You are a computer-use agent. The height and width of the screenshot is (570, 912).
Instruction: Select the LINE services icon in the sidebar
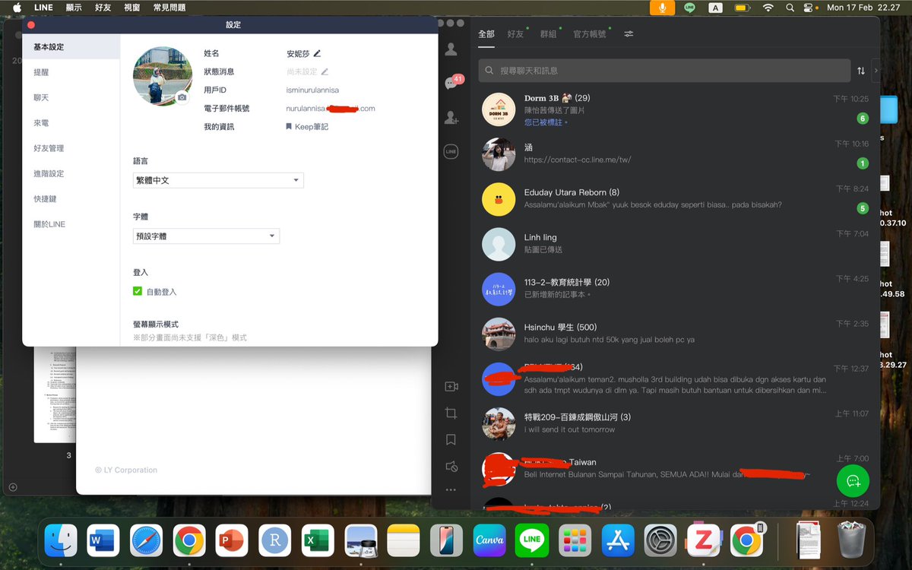click(x=451, y=151)
